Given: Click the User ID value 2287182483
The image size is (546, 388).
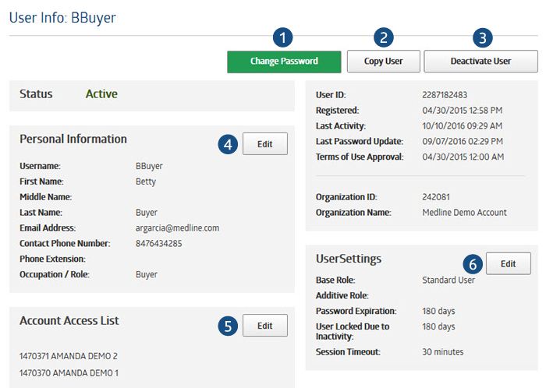Looking at the screenshot, I should pyautogui.click(x=448, y=95).
